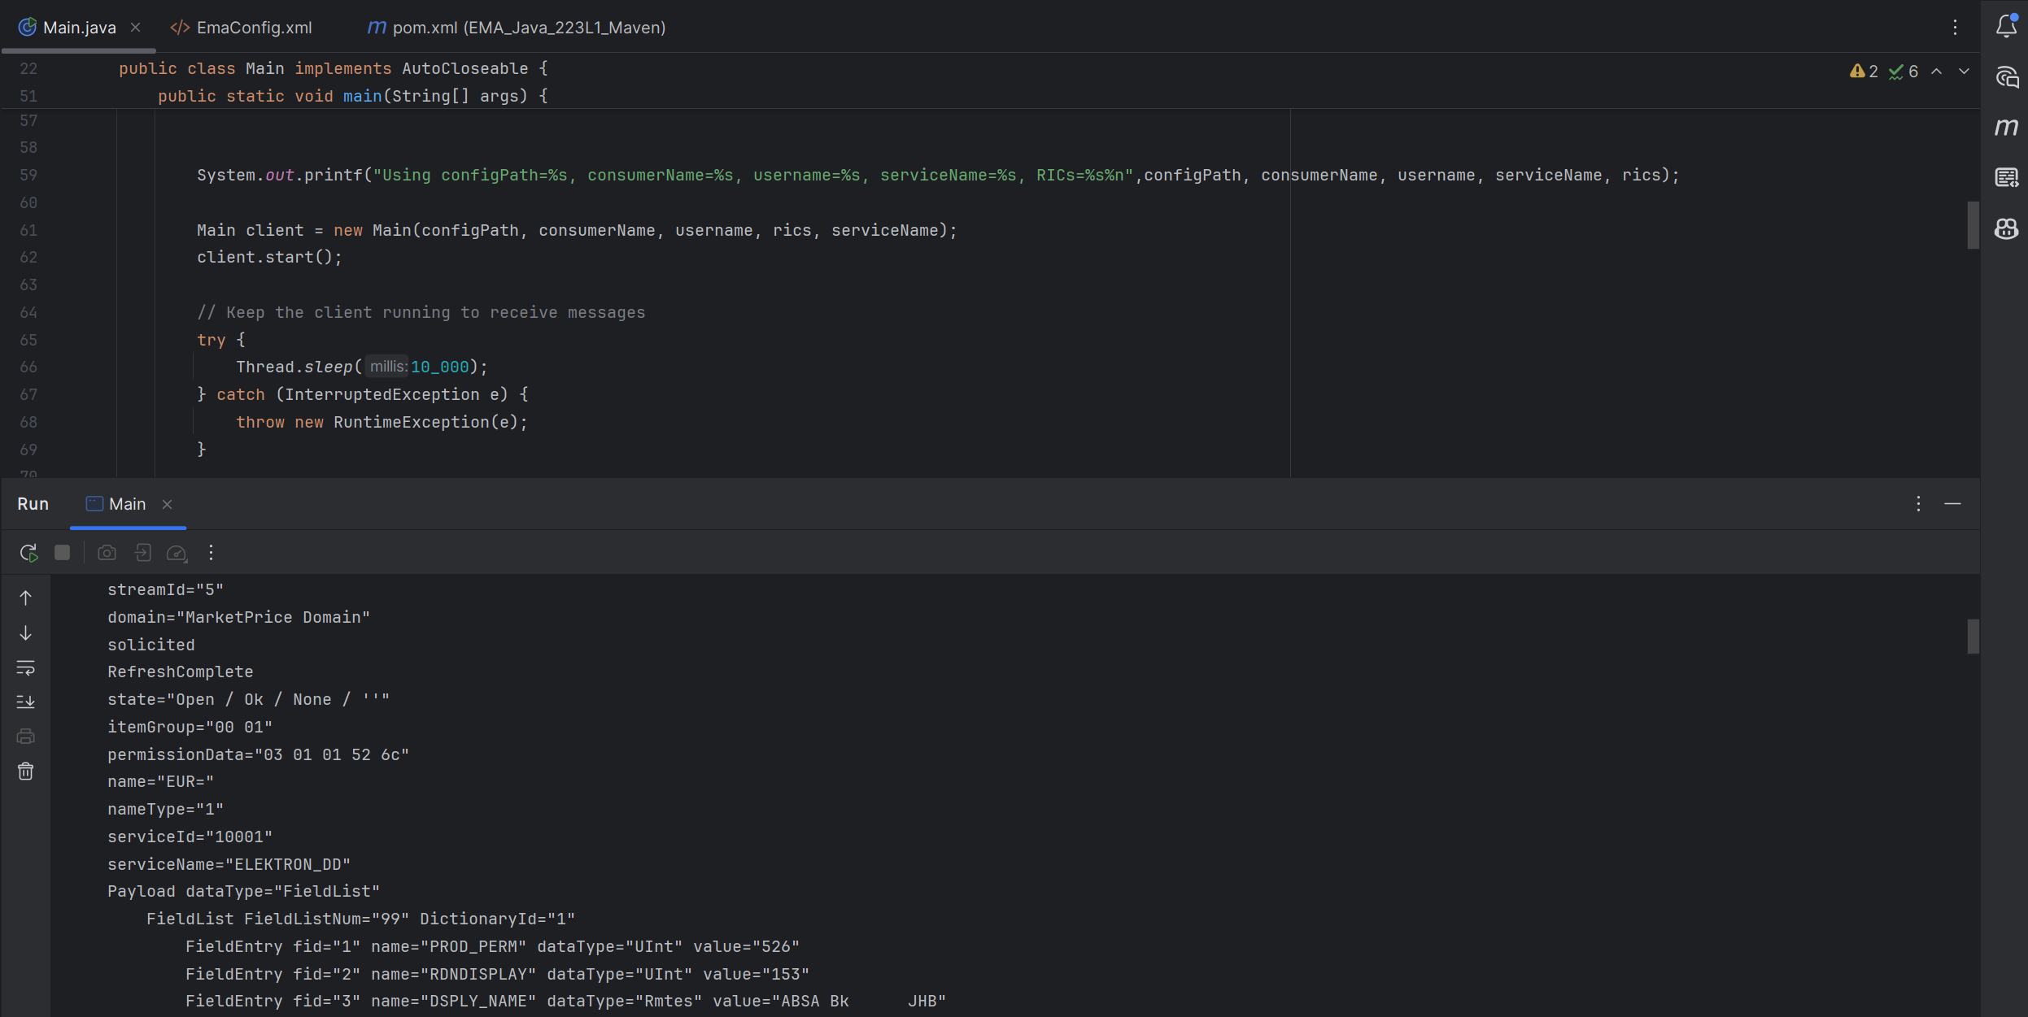The height and width of the screenshot is (1017, 2028).
Task: Switch to the EmaConfig.xml tab
Action: 242,28
